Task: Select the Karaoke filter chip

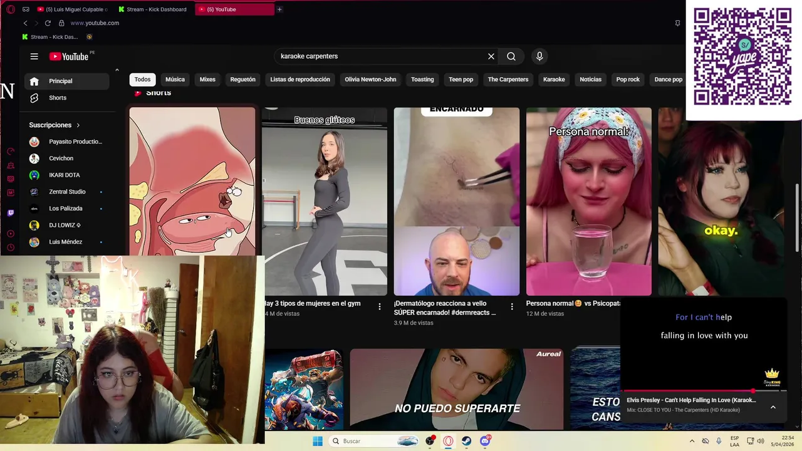Action: (554, 80)
